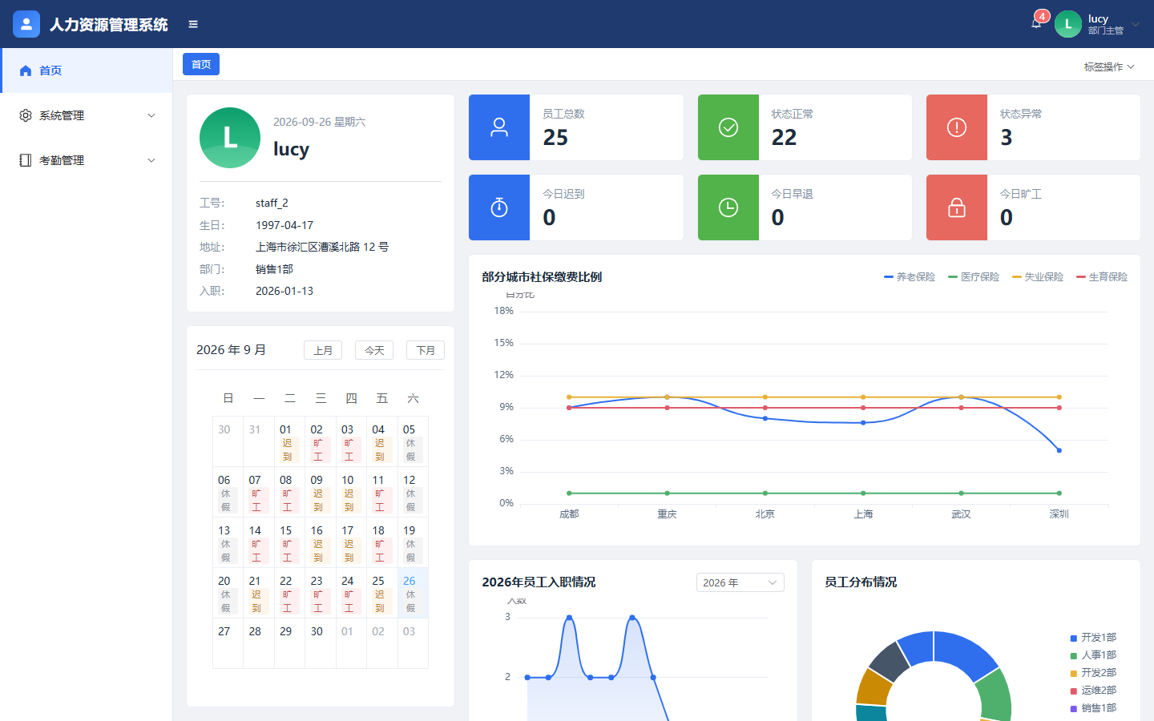Viewport: 1154px width, 721px height.
Task: Expand the 系统管理 sidebar menu
Action: (87, 115)
